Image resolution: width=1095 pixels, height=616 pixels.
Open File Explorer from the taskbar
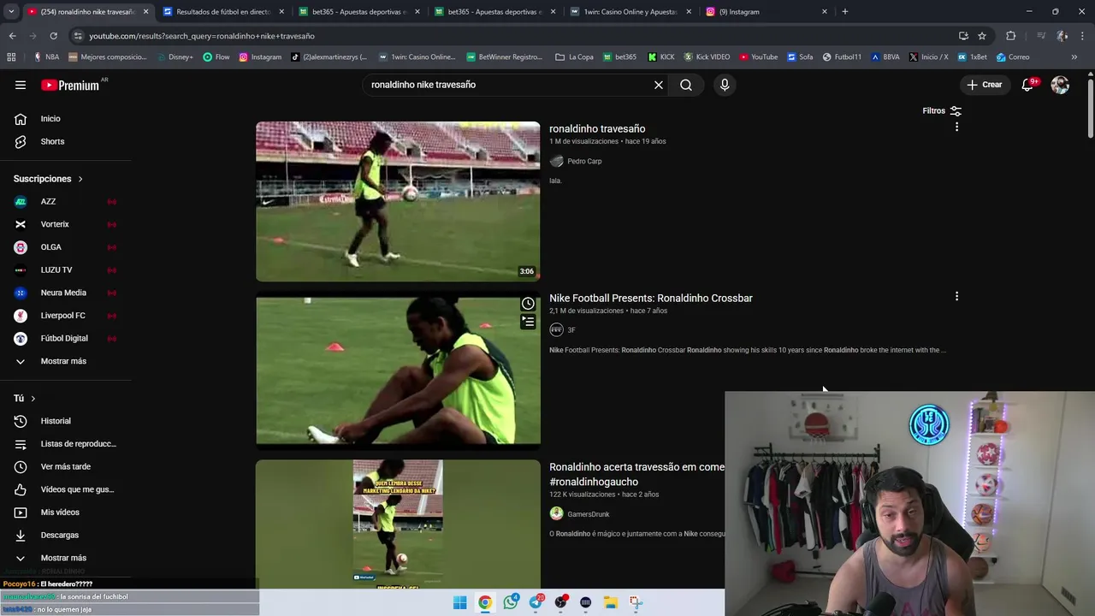pos(611,602)
